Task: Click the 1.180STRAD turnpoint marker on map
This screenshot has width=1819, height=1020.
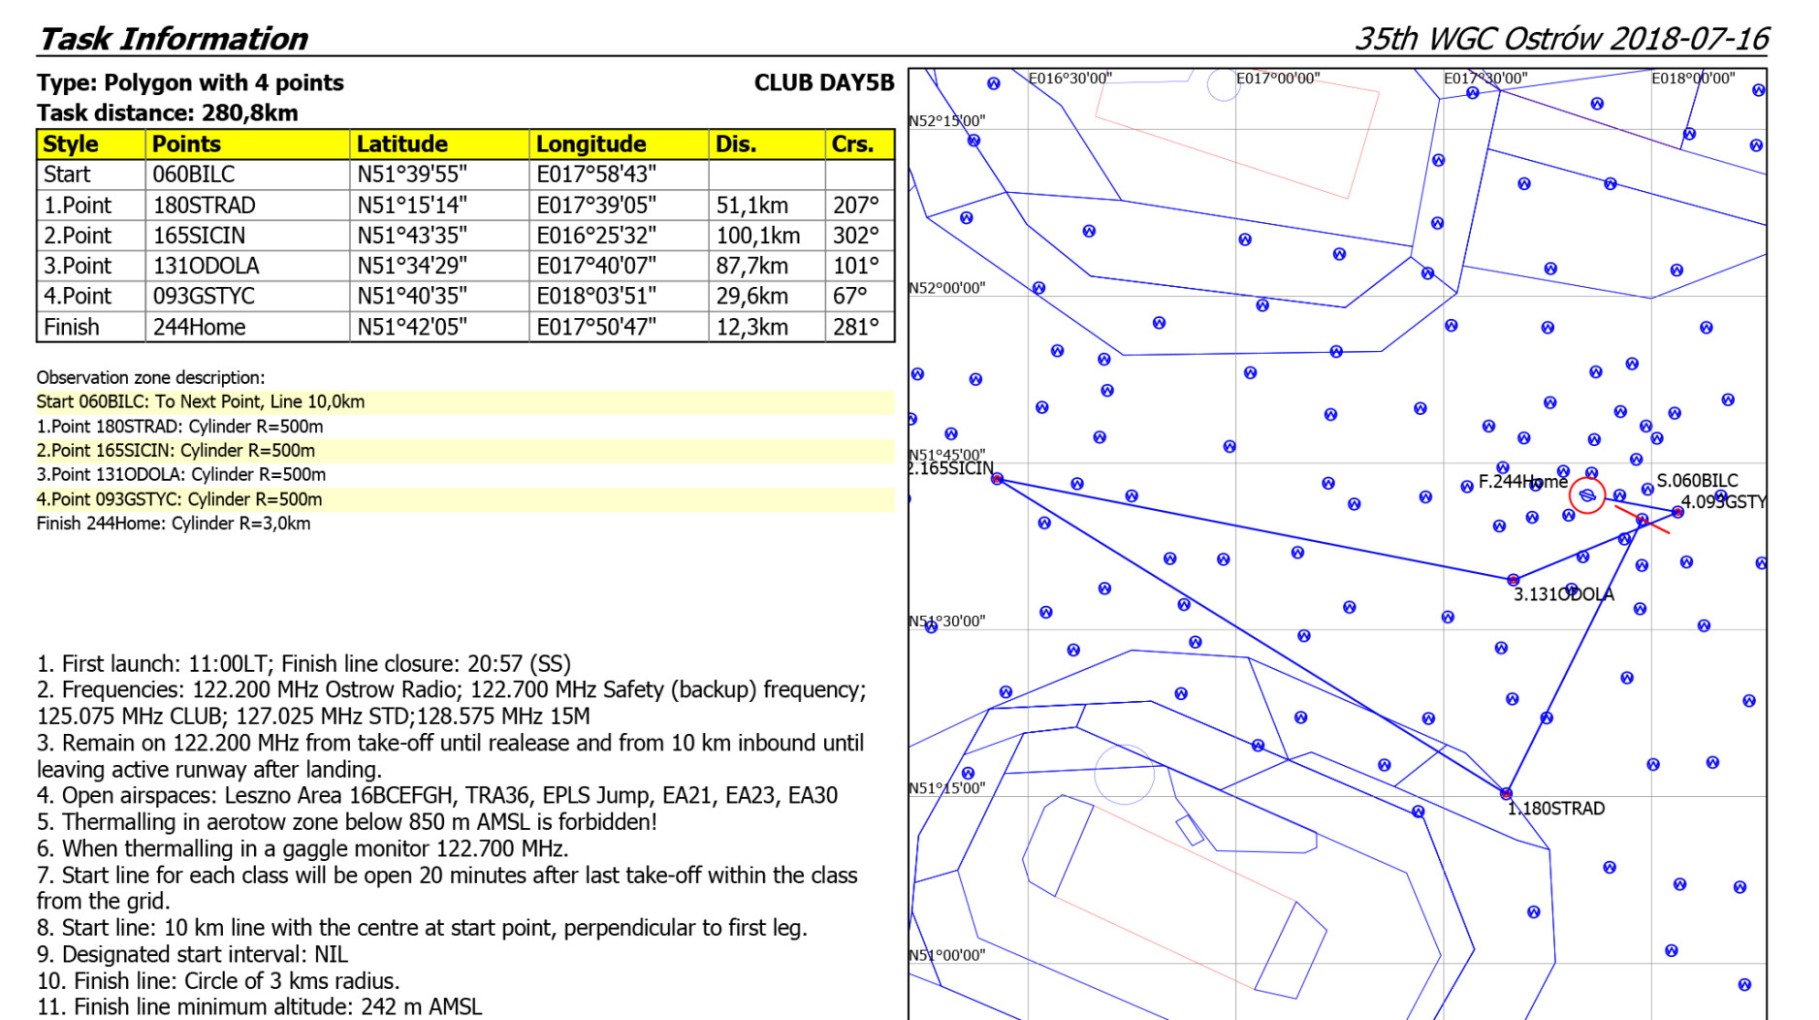Action: 1506,793
